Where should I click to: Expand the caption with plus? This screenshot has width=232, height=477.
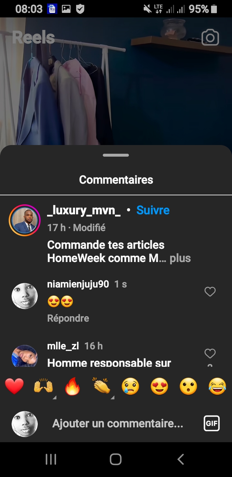pyautogui.click(x=180, y=258)
